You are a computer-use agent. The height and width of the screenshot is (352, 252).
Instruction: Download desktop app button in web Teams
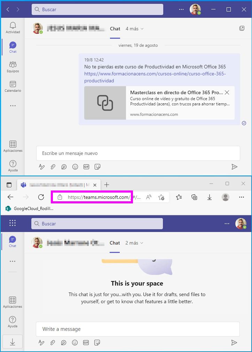[13, 342]
